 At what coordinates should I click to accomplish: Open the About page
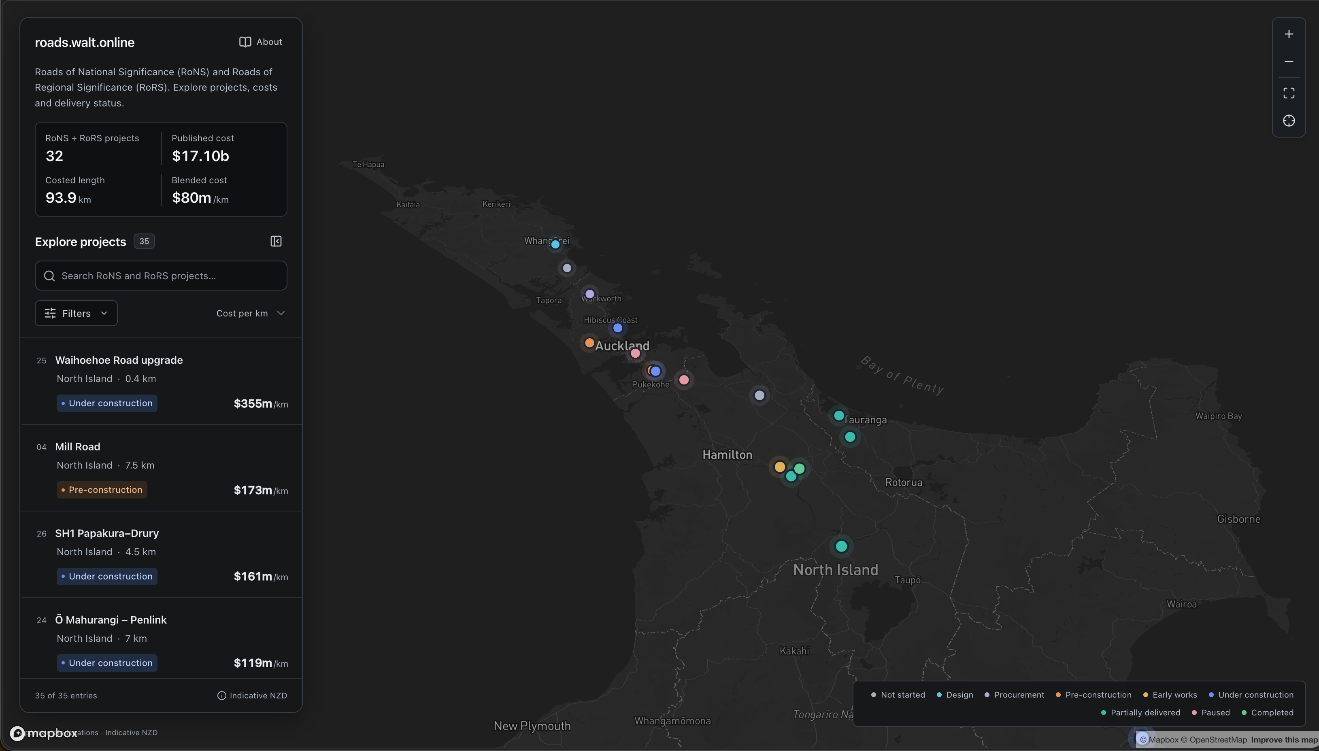[x=261, y=42]
